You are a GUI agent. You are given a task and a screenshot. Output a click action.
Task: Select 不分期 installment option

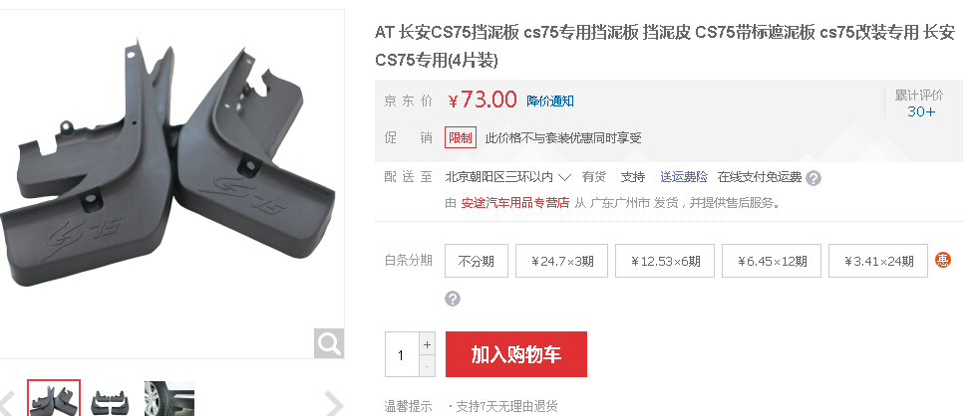(x=477, y=261)
